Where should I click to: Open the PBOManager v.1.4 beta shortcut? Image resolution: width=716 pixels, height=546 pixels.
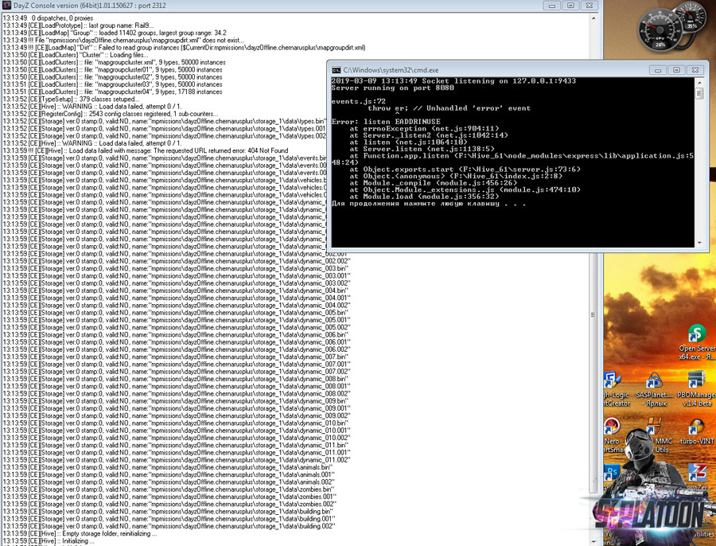[697, 389]
